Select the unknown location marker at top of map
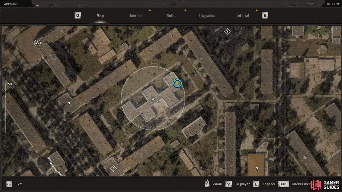The height and width of the screenshot is (192, 342). tap(227, 31)
